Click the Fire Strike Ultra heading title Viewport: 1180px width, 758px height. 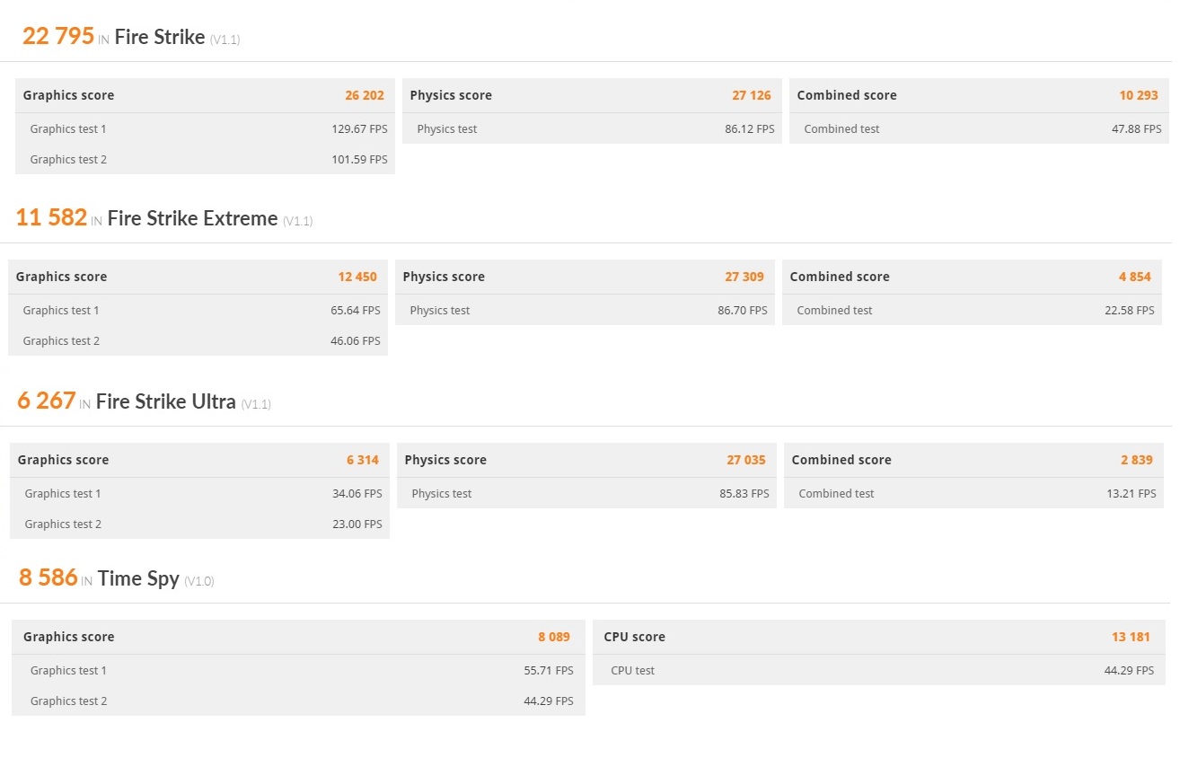click(x=165, y=401)
